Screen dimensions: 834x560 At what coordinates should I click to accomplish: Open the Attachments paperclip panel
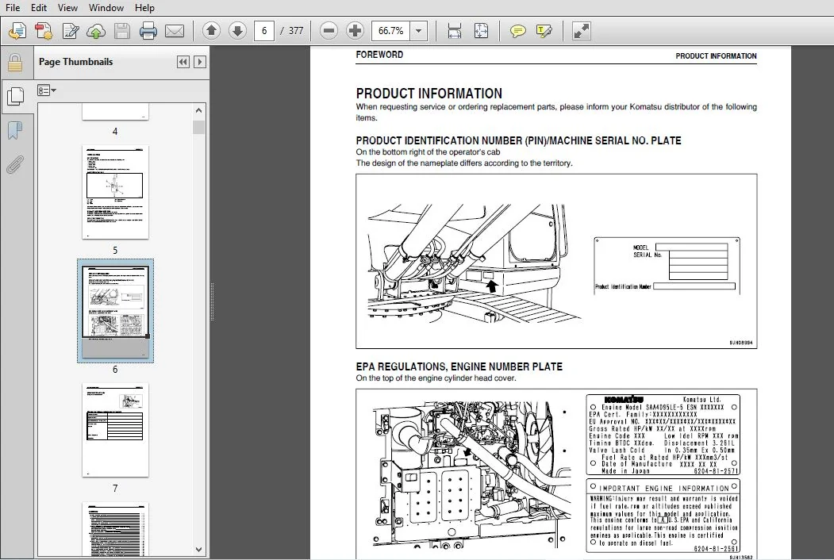coord(15,164)
